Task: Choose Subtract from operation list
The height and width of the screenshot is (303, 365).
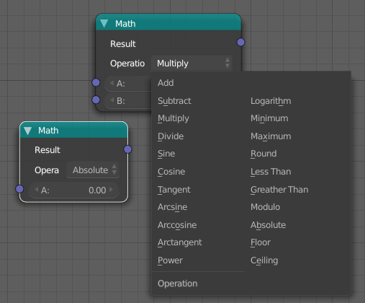Action: point(174,101)
